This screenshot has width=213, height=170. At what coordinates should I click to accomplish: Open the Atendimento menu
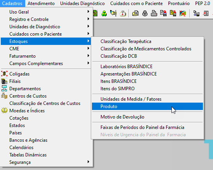[41, 3]
